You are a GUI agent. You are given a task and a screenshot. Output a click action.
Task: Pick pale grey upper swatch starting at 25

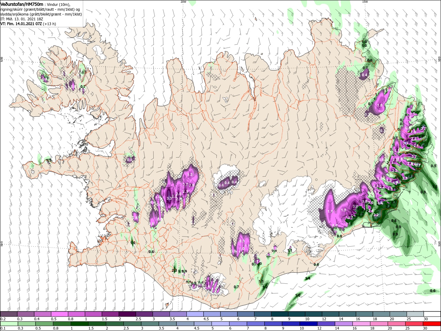pyautogui.click(x=415, y=314)
